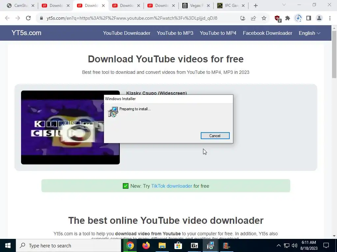Expand the English language dropdown

309,33
